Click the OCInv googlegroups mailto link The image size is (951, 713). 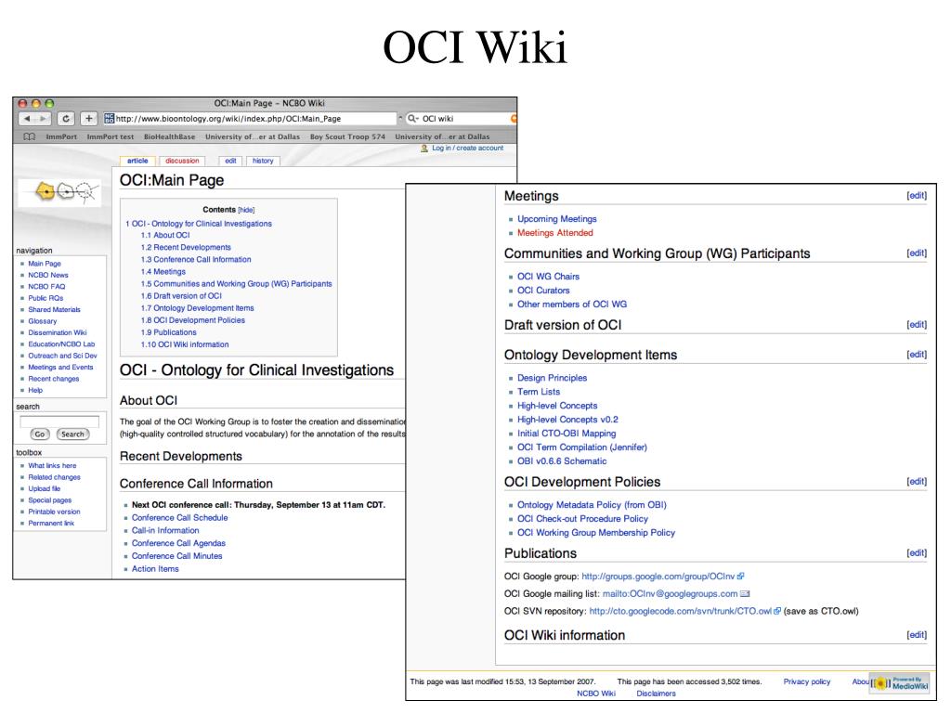pos(671,594)
